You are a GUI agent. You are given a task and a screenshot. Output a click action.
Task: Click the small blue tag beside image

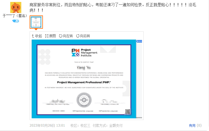(x=139, y=41)
